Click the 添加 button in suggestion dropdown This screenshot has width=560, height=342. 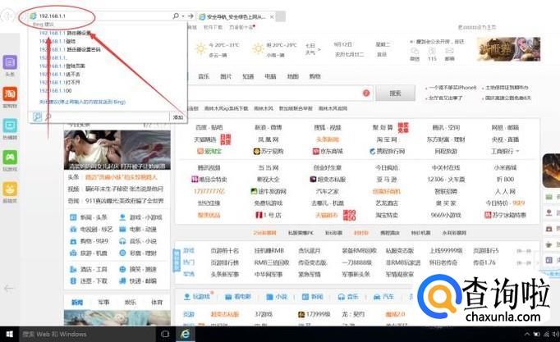178,117
